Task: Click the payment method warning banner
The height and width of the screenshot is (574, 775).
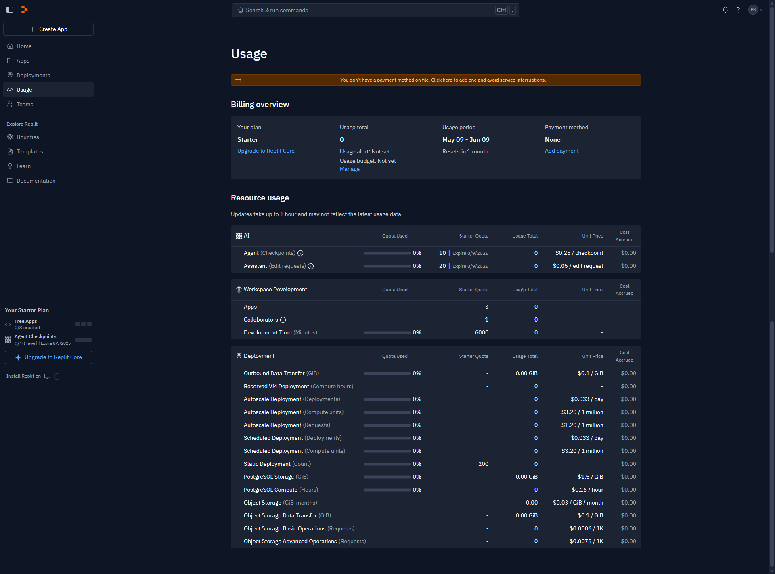Action: (436, 80)
